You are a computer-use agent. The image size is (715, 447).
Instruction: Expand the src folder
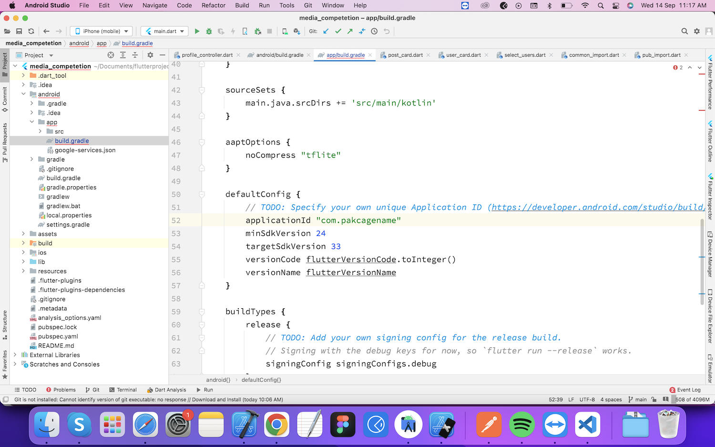pos(40,132)
